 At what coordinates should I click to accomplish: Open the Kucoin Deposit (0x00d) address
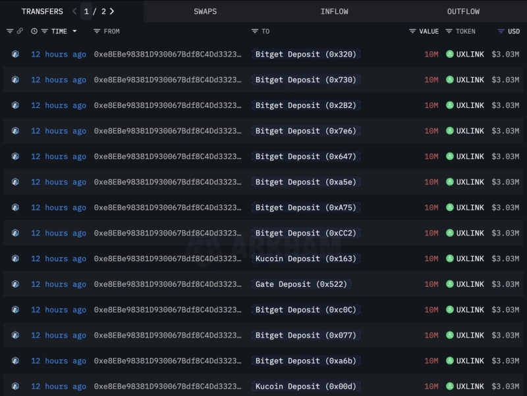tap(306, 386)
